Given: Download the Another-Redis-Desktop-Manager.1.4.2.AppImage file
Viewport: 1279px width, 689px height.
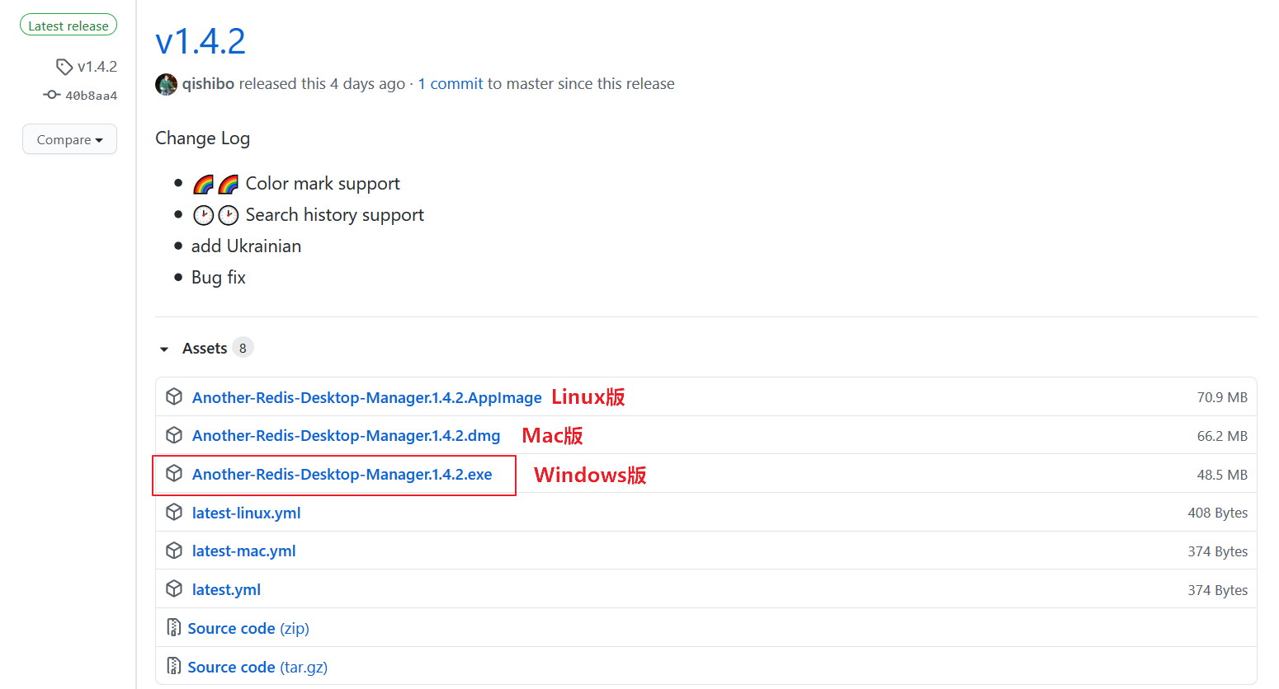Looking at the screenshot, I should click(366, 398).
